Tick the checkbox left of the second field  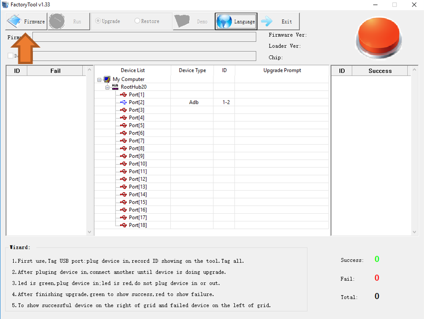[x=11, y=56]
